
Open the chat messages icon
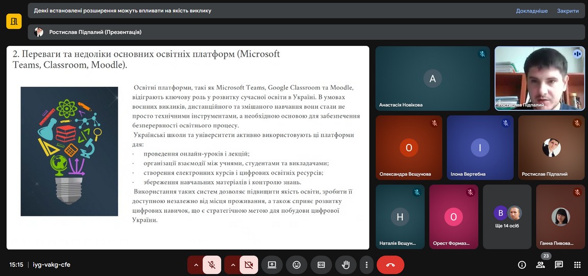point(559,265)
